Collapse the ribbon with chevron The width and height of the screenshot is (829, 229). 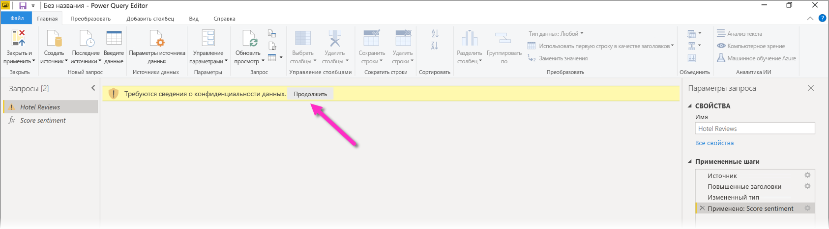pos(810,18)
